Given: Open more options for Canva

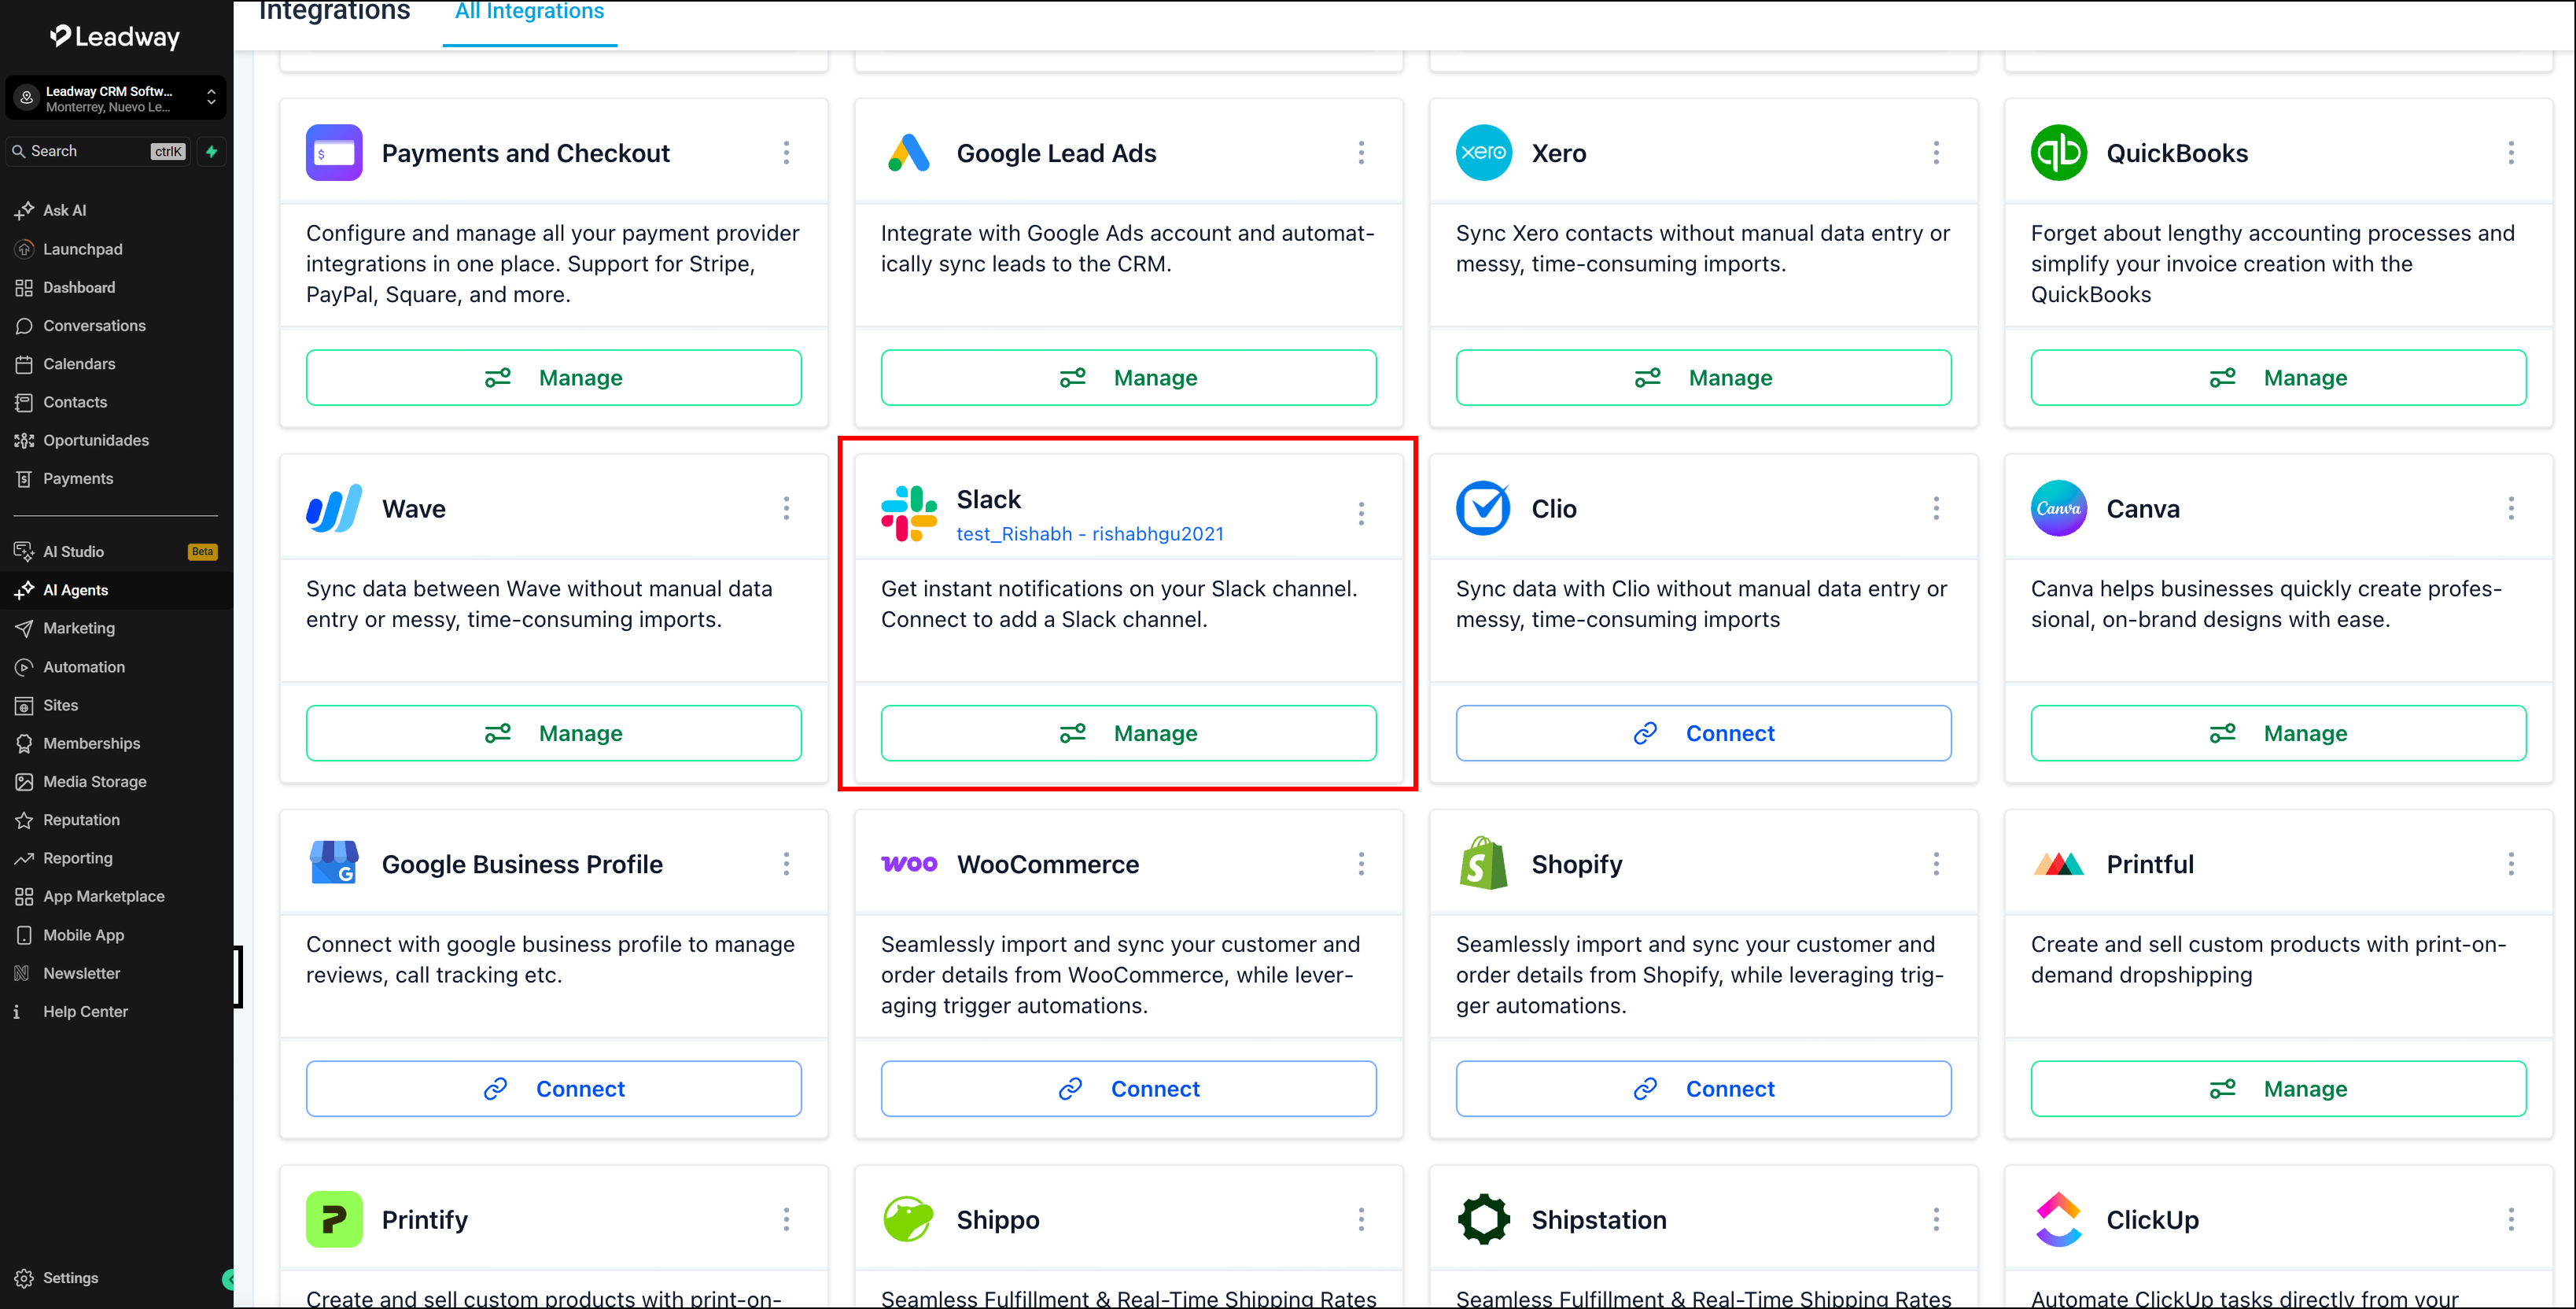Looking at the screenshot, I should point(2511,509).
